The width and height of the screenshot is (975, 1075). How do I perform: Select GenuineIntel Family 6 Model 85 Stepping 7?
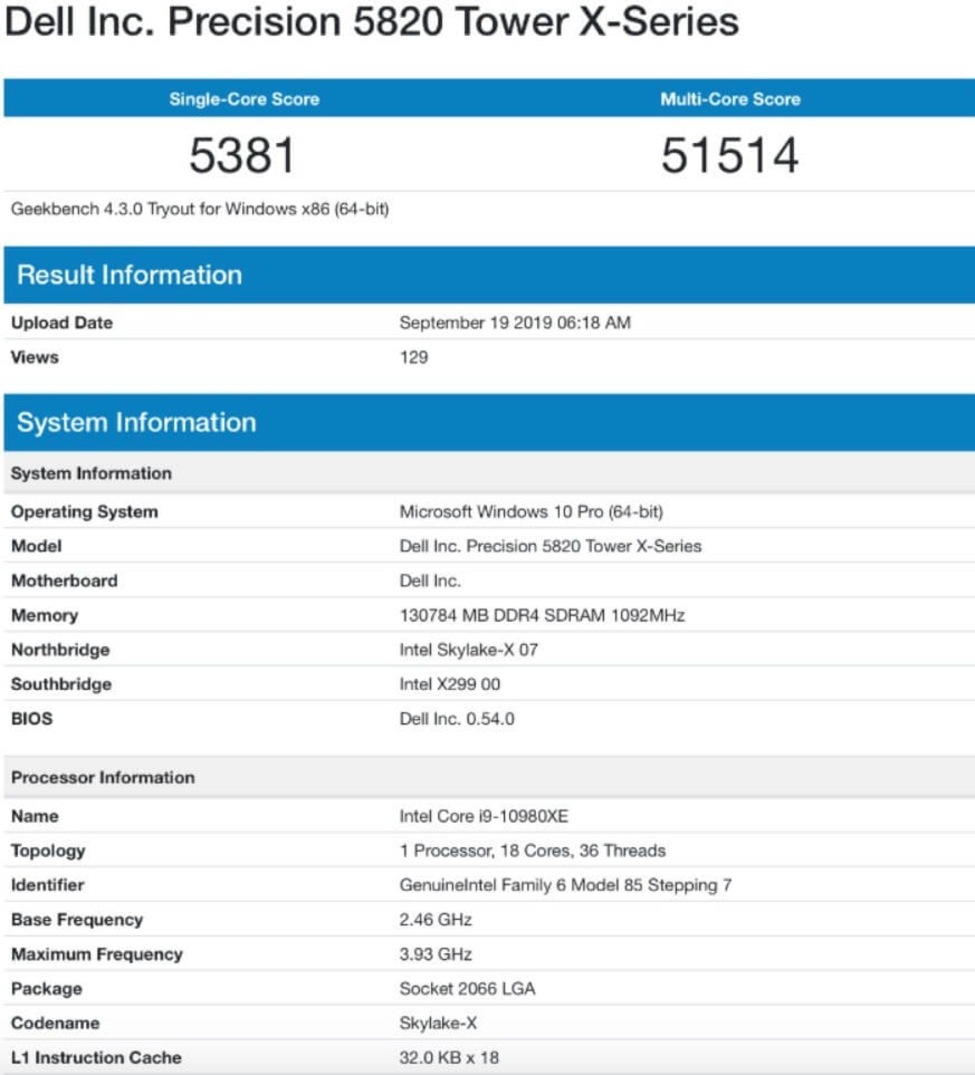566,885
